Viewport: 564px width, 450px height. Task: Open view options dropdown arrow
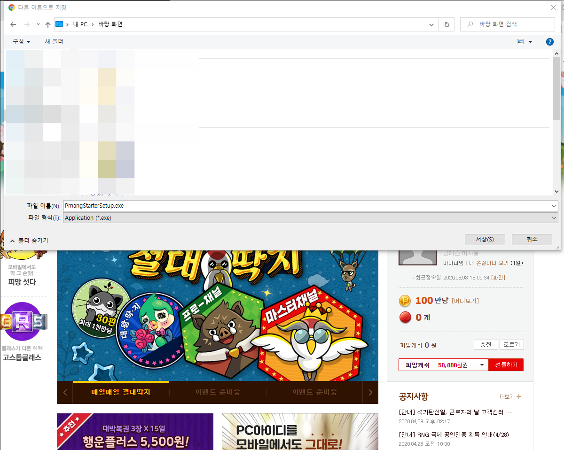pyautogui.click(x=531, y=42)
